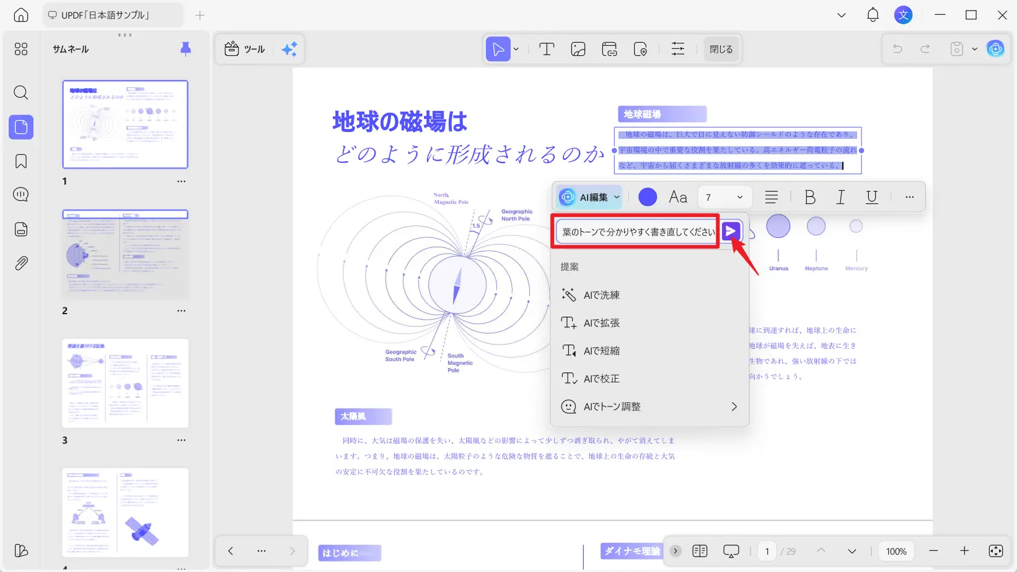1017x572 pixels.
Task: Open the Search sidebar icon
Action: coord(20,93)
